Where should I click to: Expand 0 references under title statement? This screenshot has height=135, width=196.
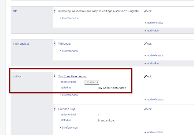pyautogui.click(x=69, y=18)
